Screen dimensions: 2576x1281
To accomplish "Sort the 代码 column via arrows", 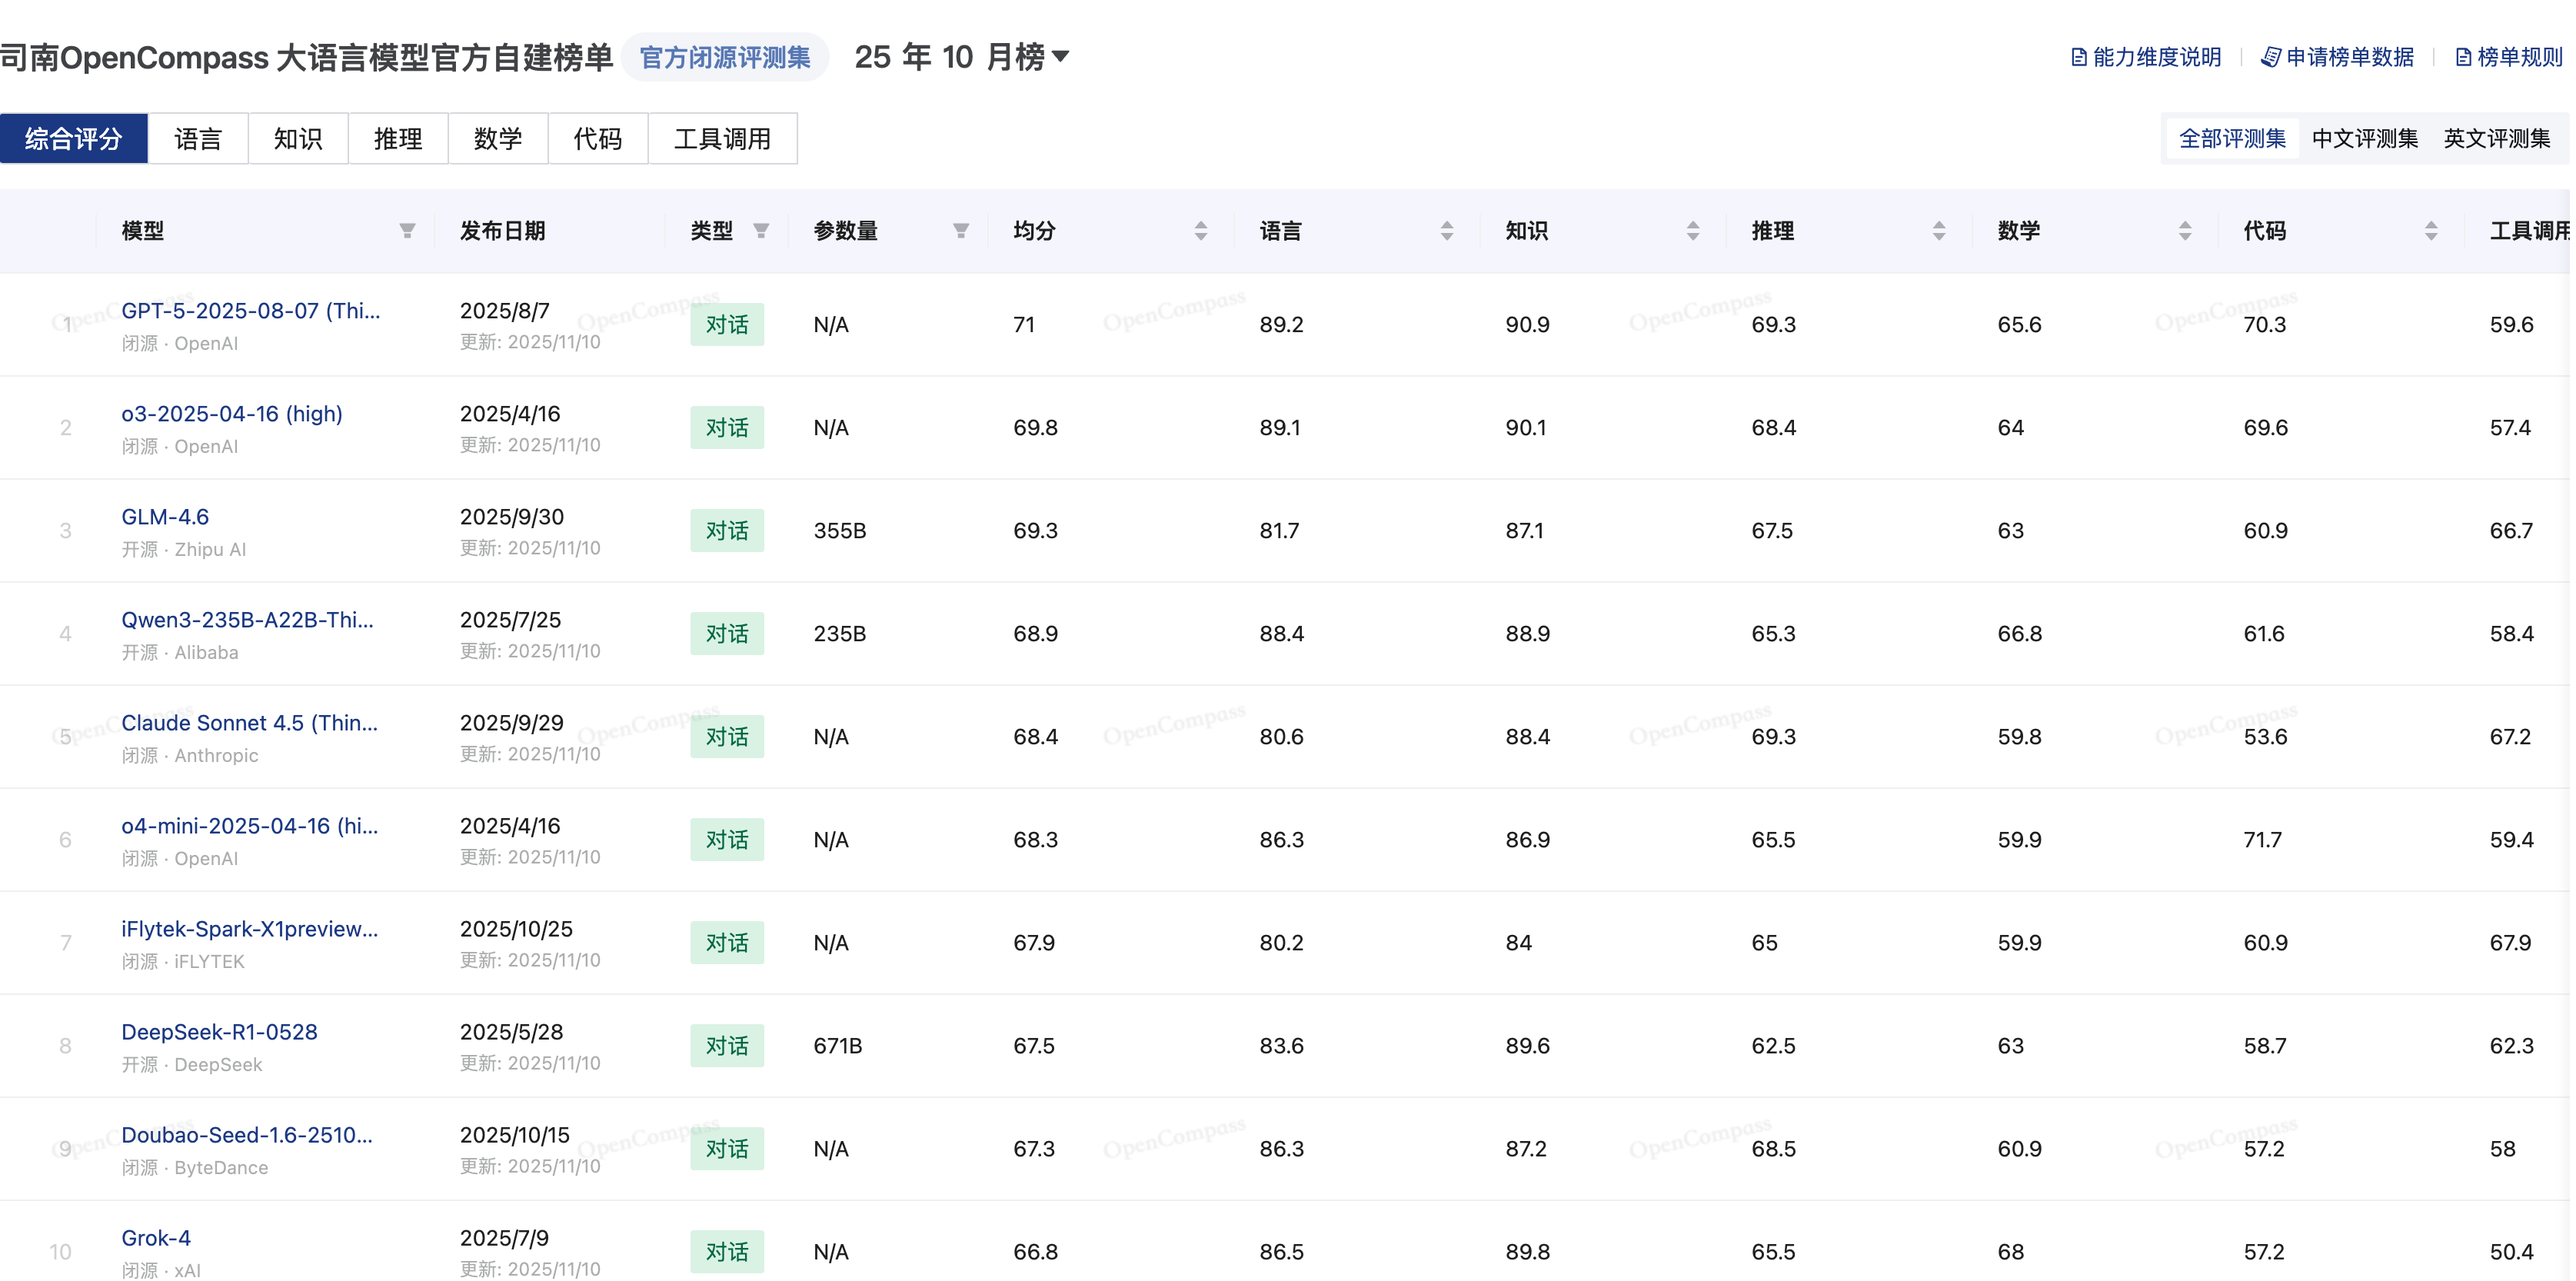I will pos(2431,231).
